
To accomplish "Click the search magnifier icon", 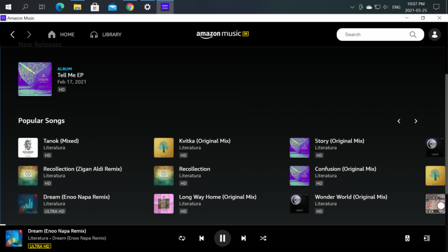I will pos(413,35).
